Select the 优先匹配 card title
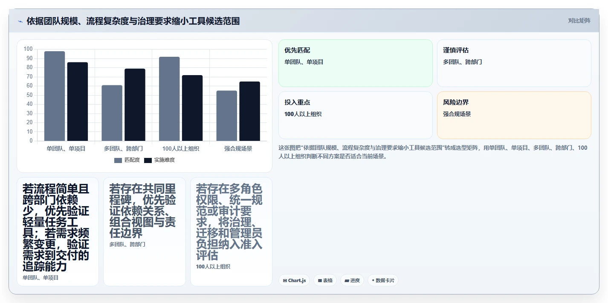The image size is (608, 303). pos(297,50)
